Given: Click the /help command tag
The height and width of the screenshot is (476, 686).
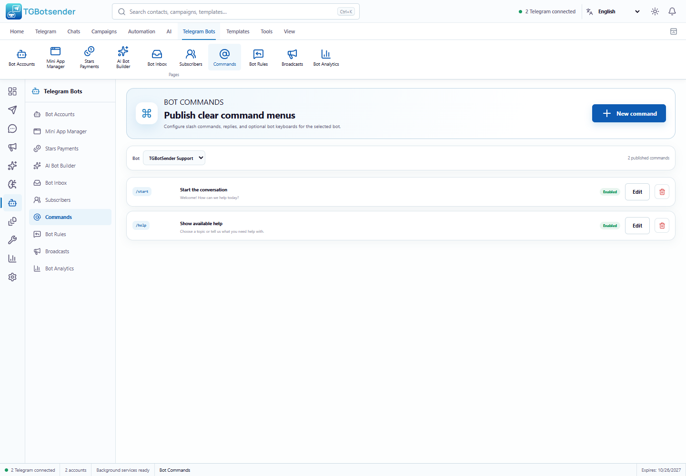Looking at the screenshot, I should 141,226.
